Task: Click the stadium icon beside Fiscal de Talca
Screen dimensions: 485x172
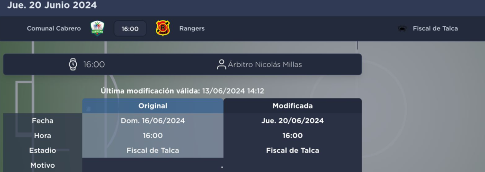Action: (x=402, y=29)
